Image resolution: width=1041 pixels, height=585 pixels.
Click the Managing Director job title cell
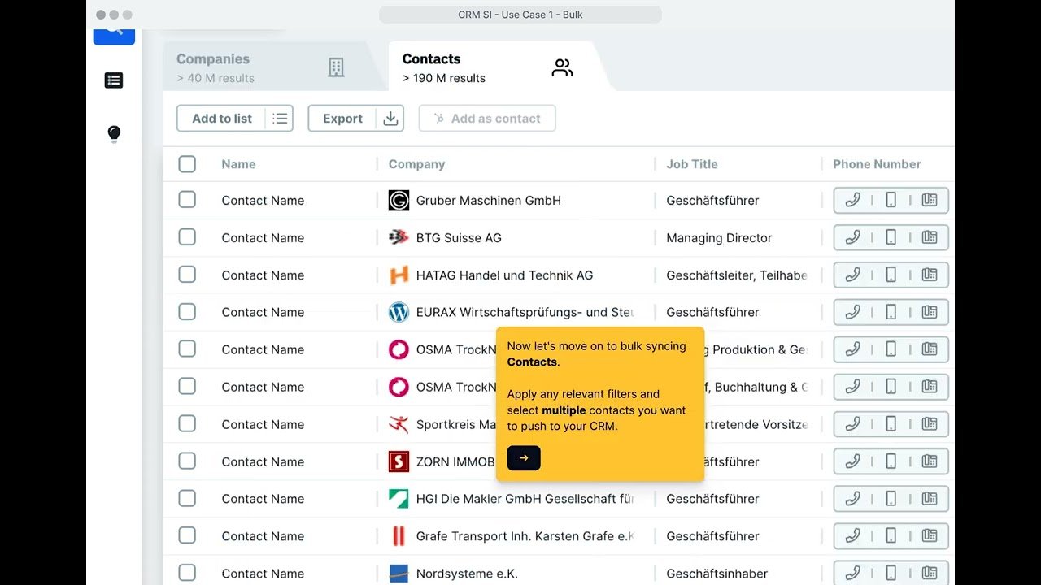click(719, 238)
